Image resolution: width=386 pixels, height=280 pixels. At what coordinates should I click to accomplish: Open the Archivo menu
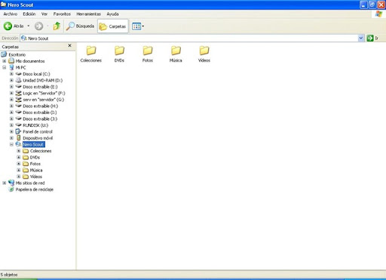tap(11, 14)
